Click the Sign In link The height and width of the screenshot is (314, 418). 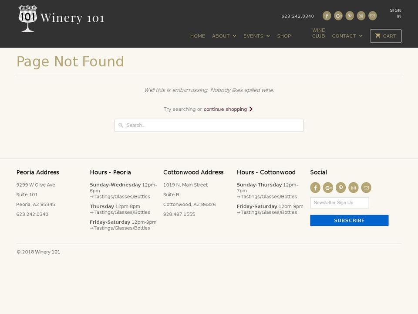click(396, 14)
